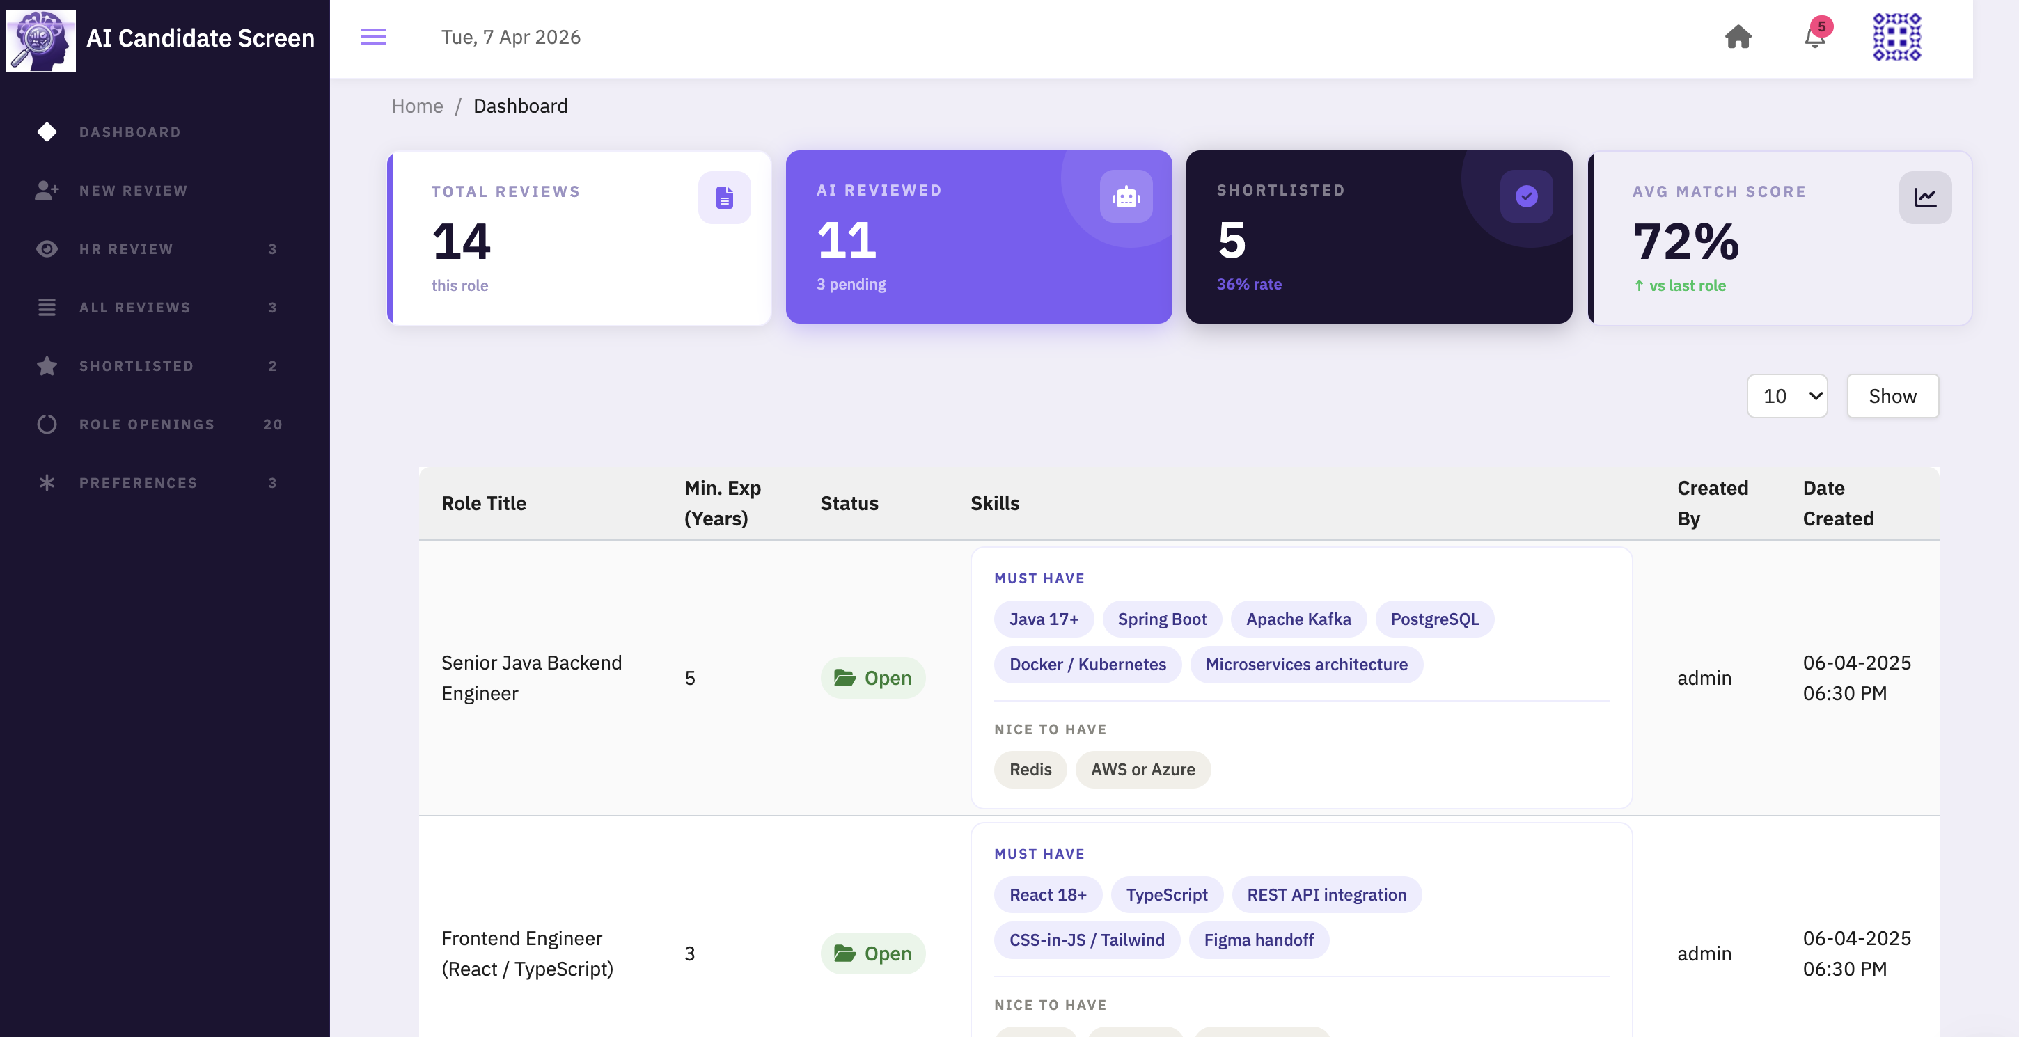The image size is (2019, 1037).
Task: Select Shortlisted in sidebar menu
Action: (136, 366)
